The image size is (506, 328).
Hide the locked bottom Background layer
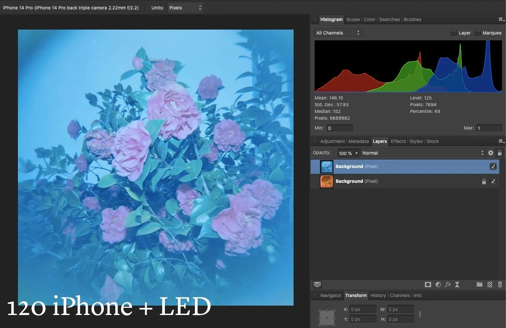(493, 181)
